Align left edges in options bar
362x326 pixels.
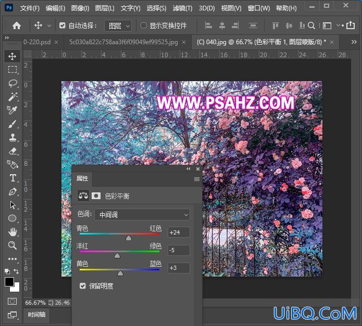208,25
